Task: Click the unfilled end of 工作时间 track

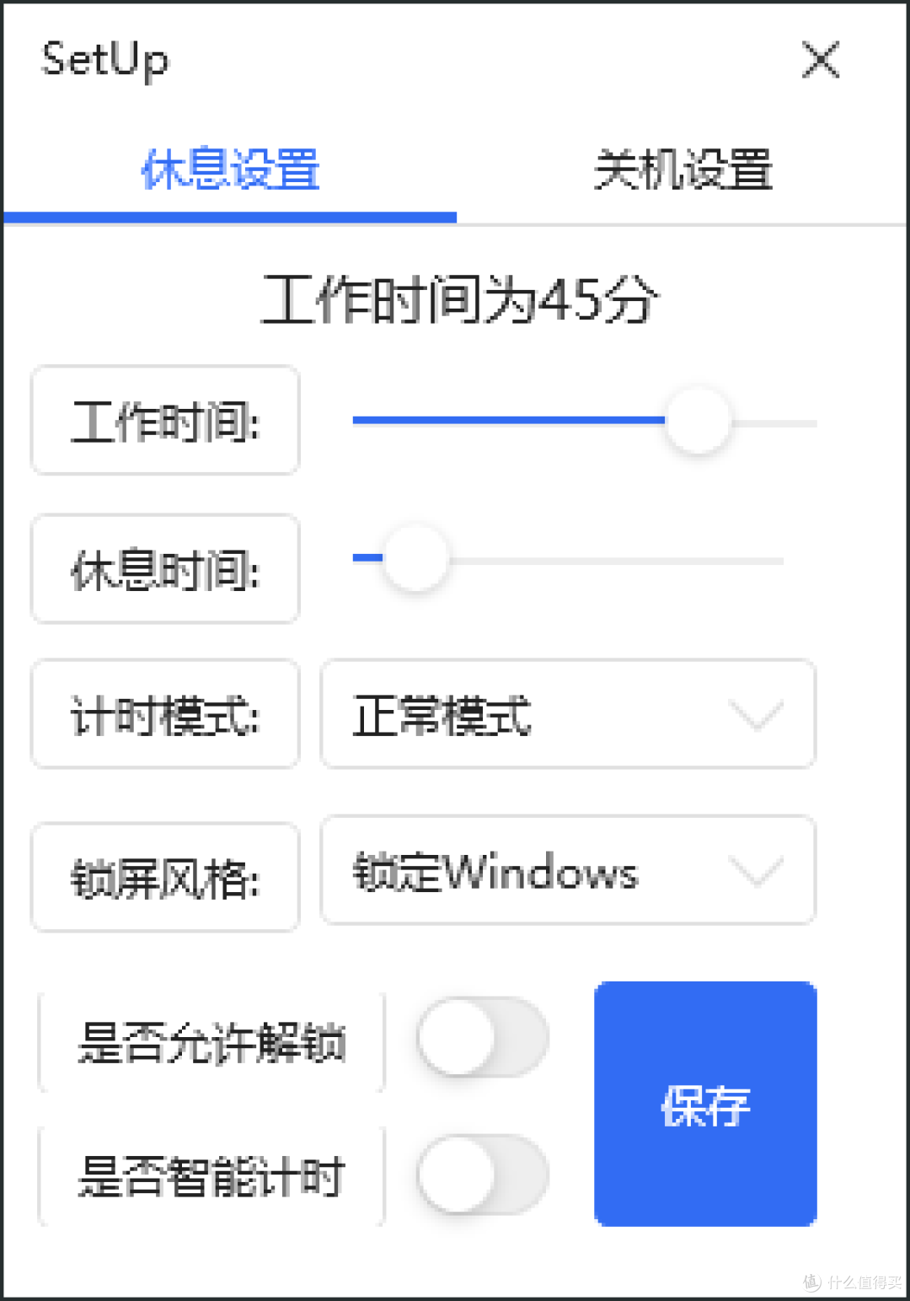Action: [773, 422]
